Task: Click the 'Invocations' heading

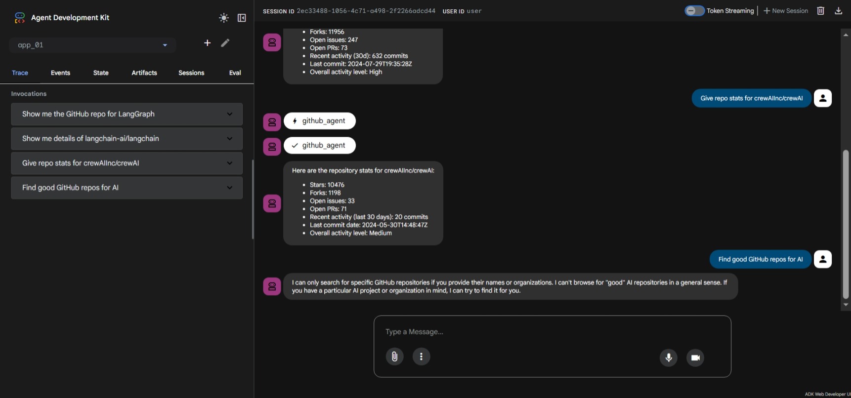Action: point(29,94)
